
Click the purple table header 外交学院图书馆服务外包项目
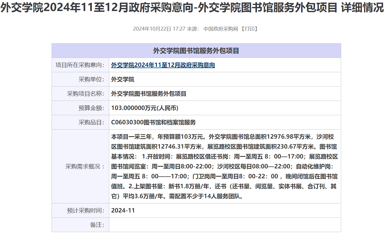coord(196,51)
